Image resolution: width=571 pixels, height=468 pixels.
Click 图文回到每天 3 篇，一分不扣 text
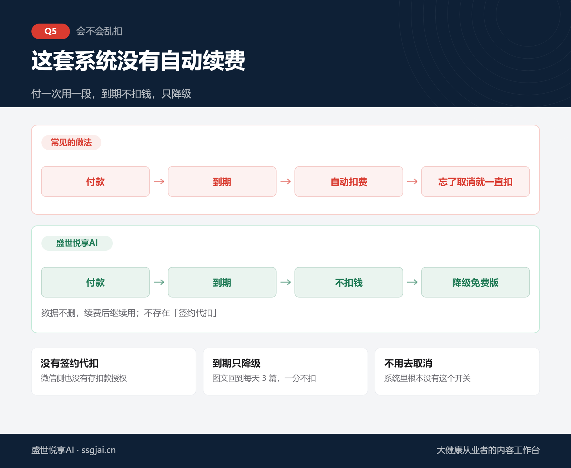coord(264,378)
